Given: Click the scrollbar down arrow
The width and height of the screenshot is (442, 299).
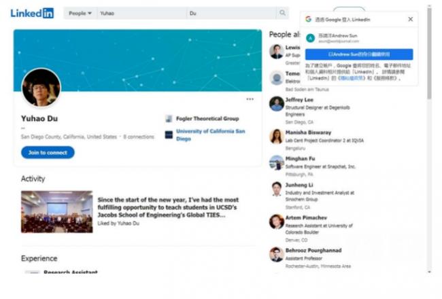Looking at the screenshot, I should click(x=429, y=272).
